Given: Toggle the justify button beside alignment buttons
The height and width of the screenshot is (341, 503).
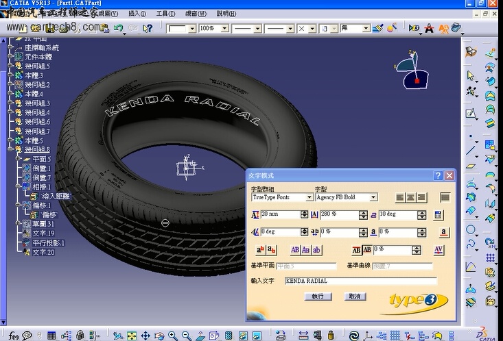Looking at the screenshot, I should click(445, 198).
